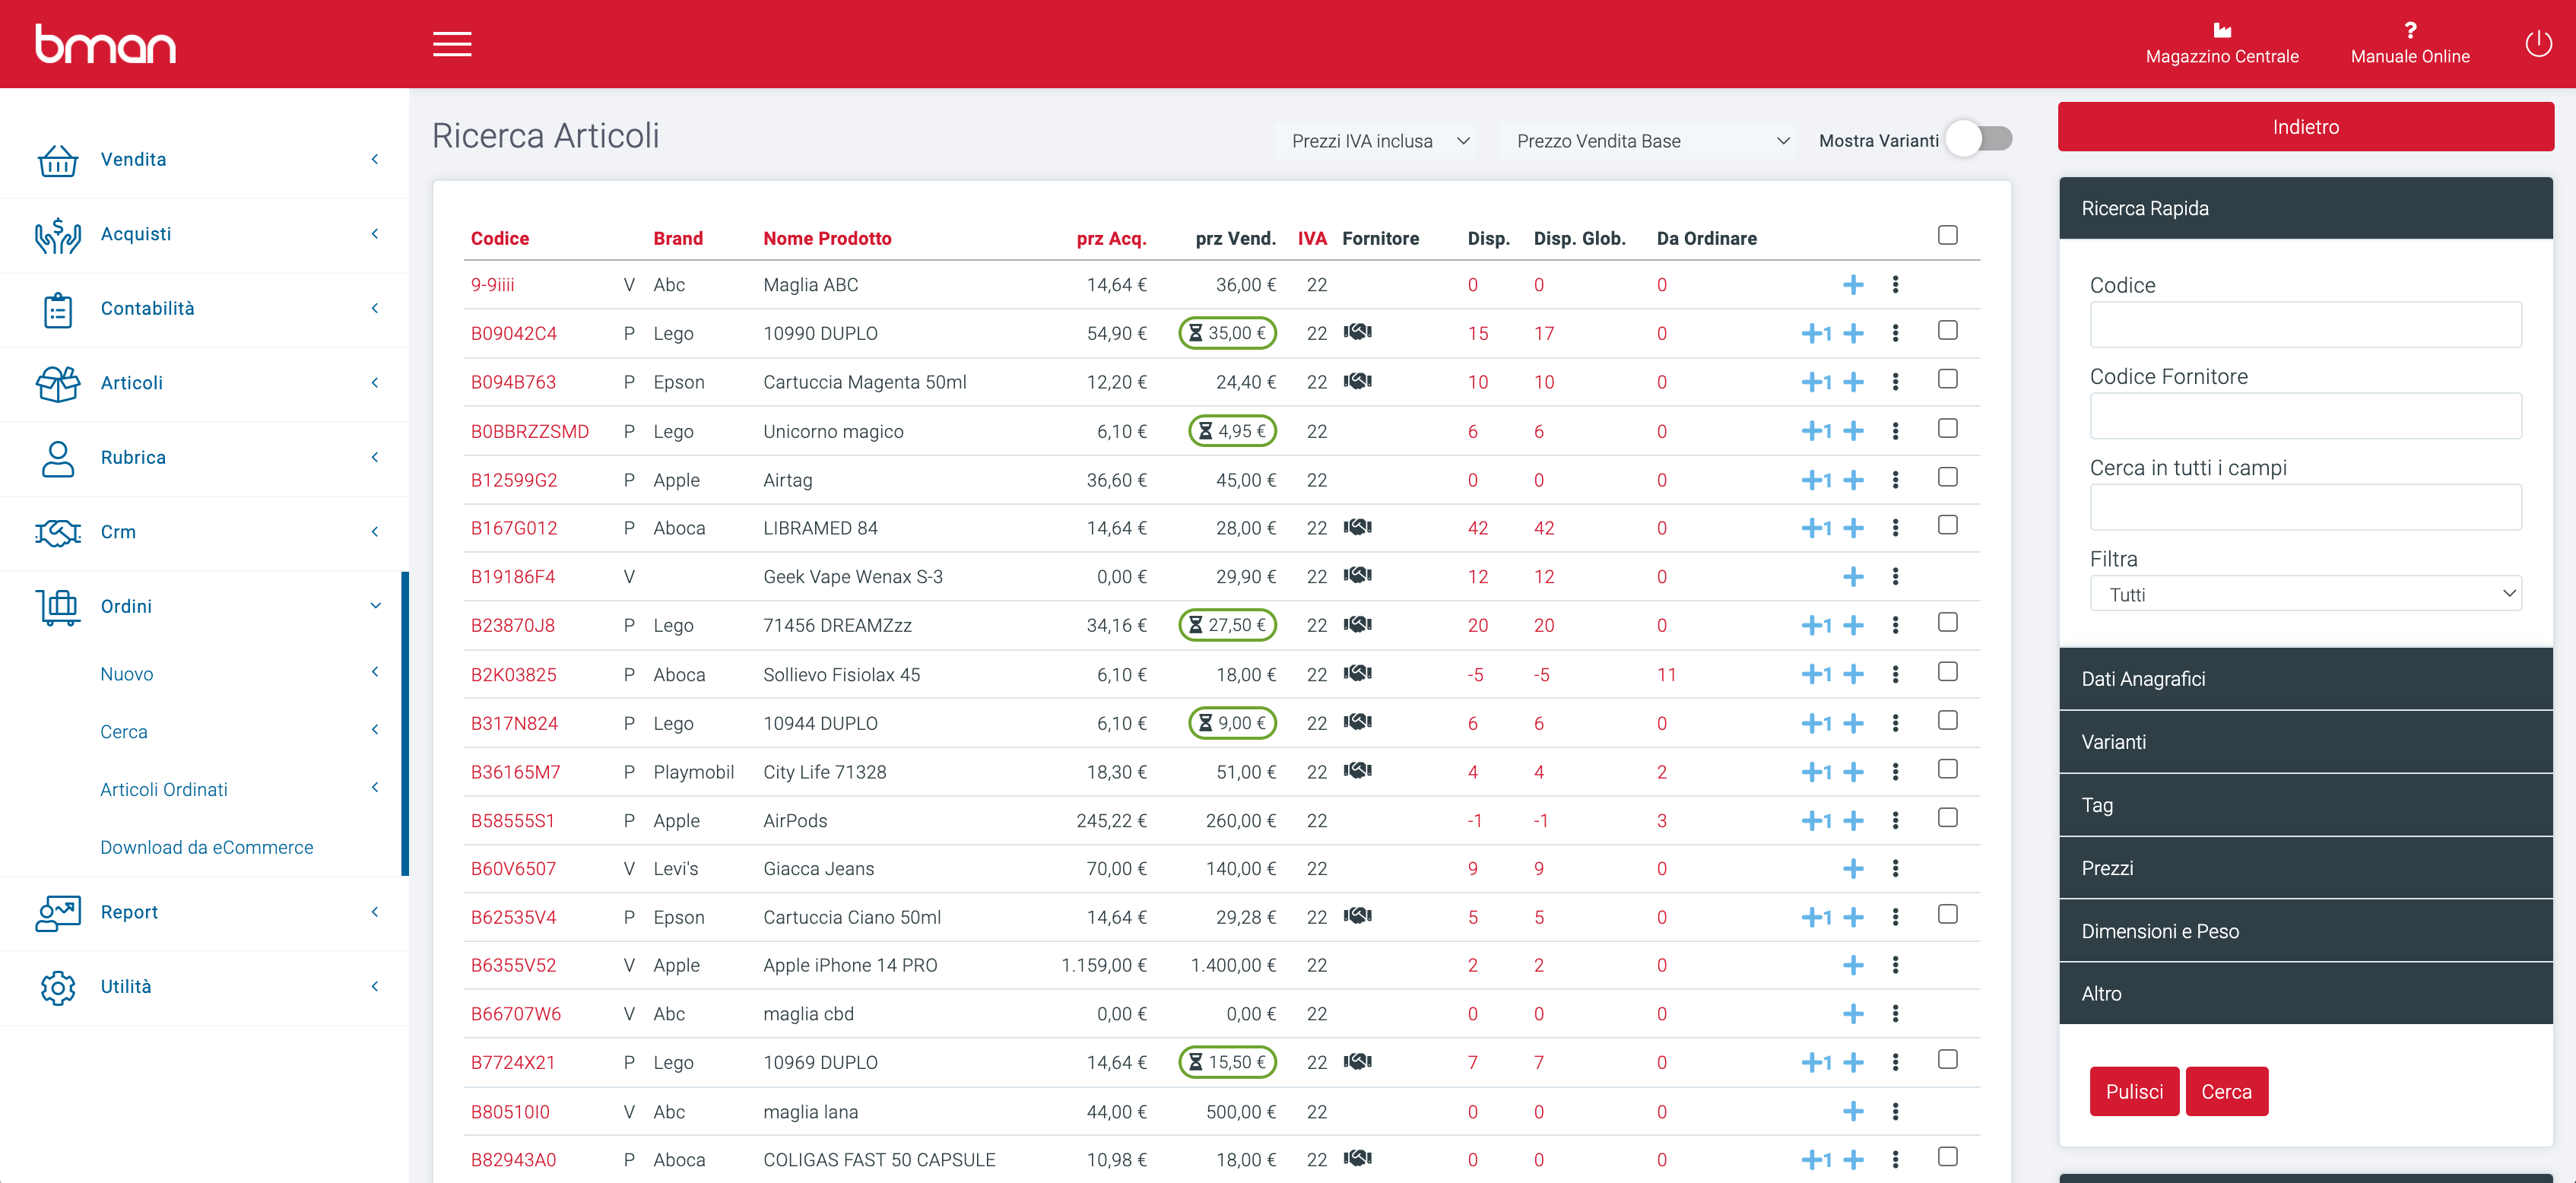This screenshot has width=2576, height=1183.
Task: Click the red Cerca search button
Action: 2226,1092
